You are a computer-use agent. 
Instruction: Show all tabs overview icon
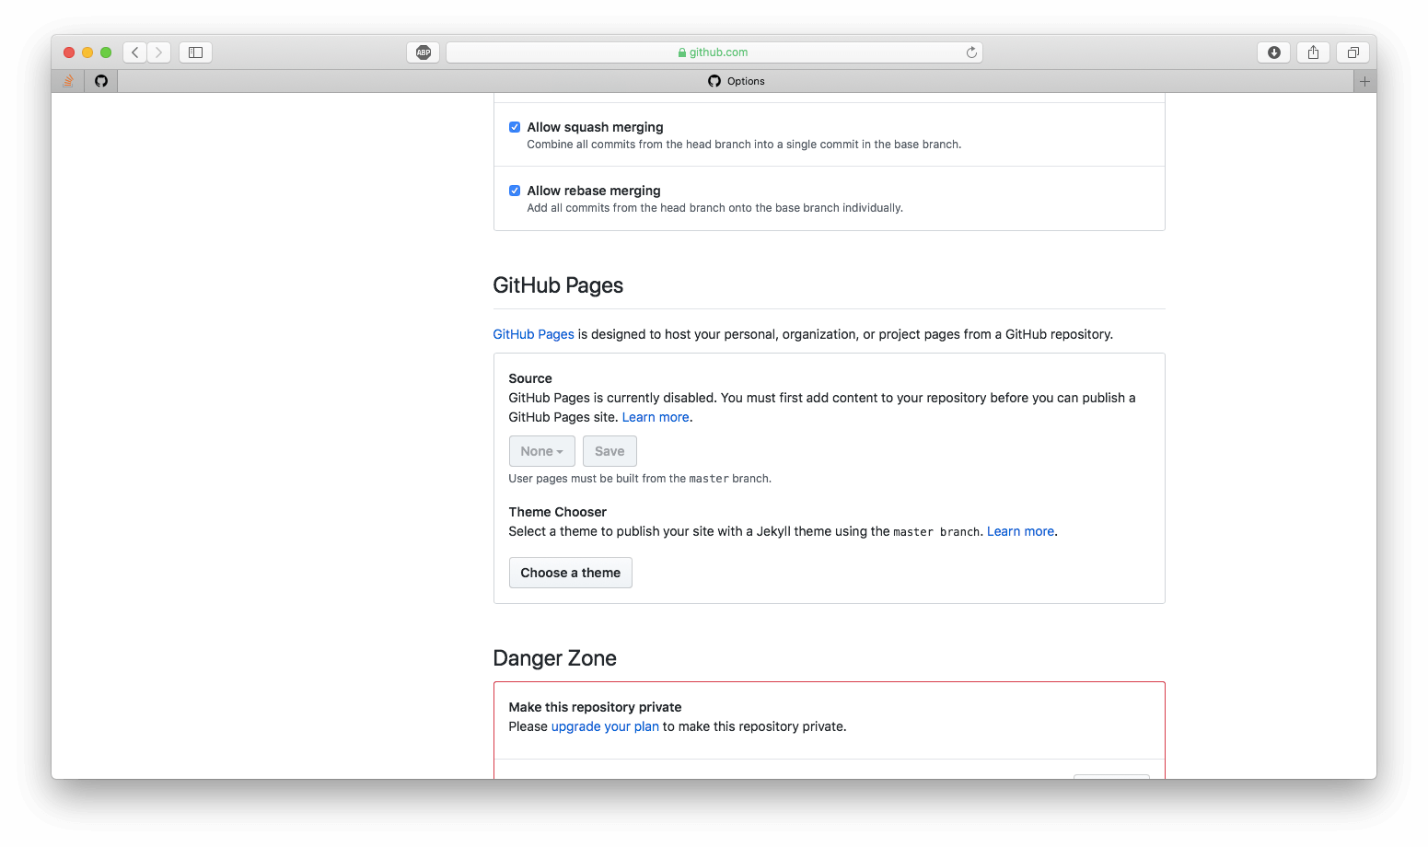[x=1353, y=52]
